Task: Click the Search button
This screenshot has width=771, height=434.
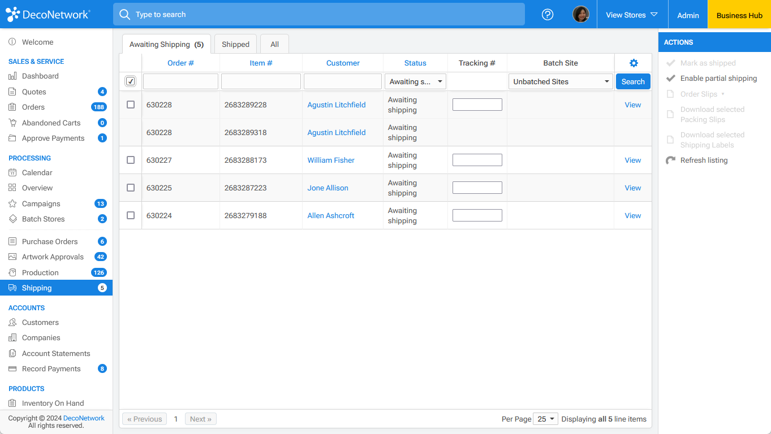Action: tap(632, 81)
